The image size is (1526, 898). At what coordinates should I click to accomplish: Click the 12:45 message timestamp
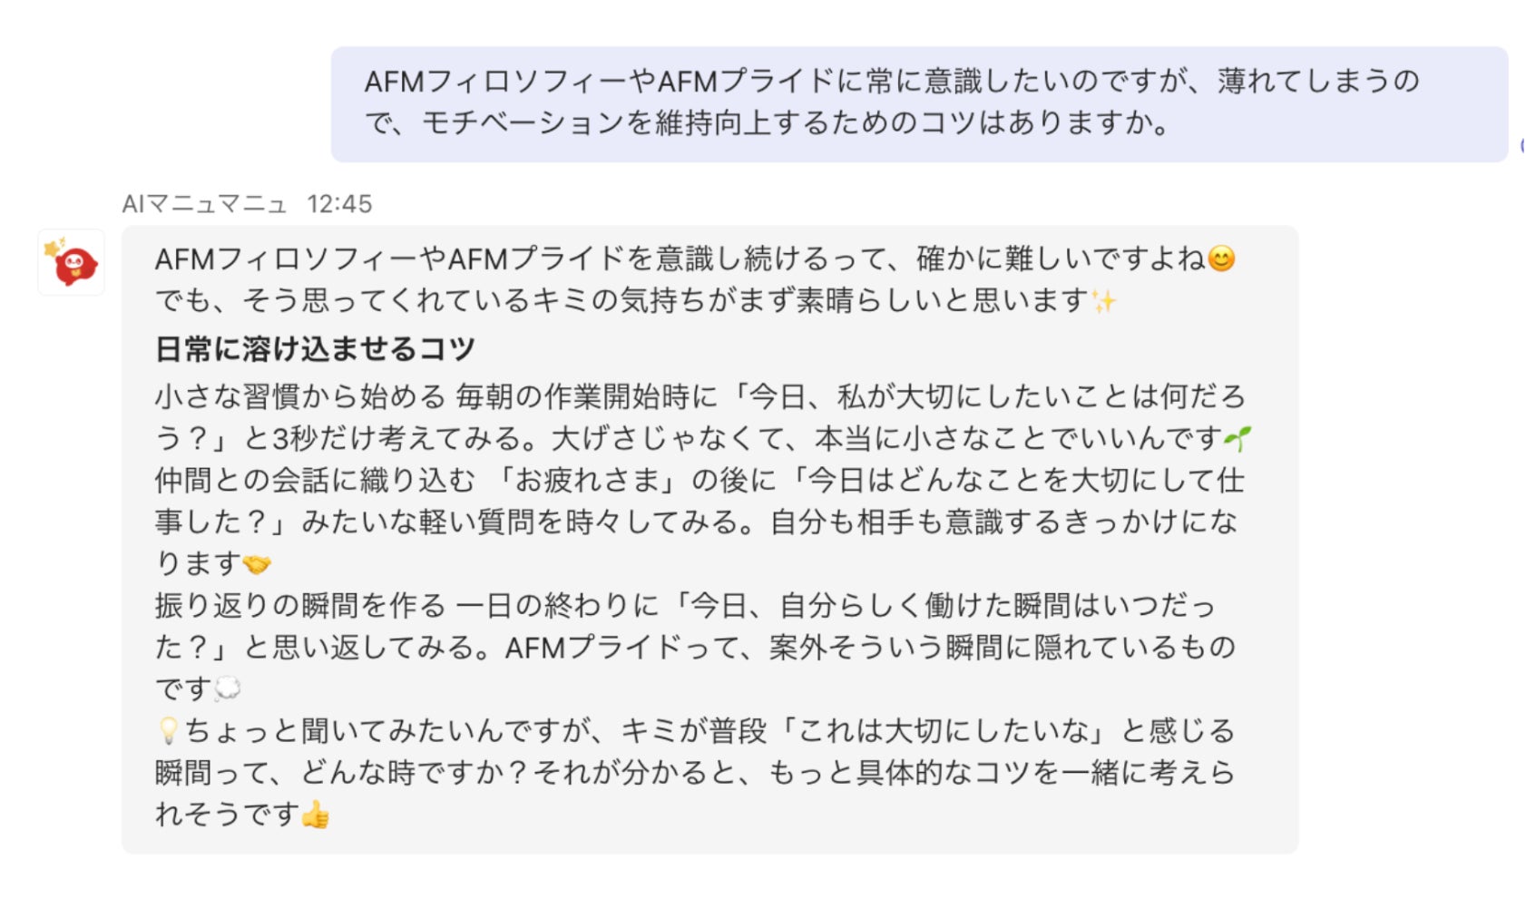pos(339,204)
